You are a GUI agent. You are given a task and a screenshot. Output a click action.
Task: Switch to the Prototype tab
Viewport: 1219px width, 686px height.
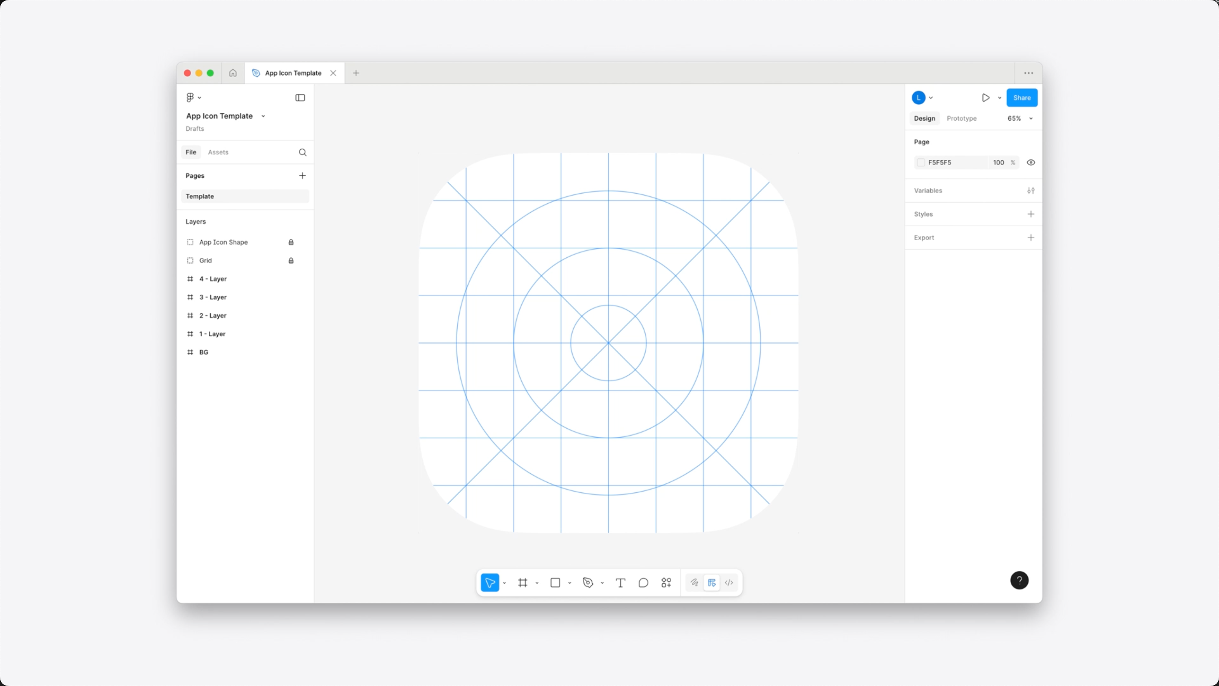point(961,118)
